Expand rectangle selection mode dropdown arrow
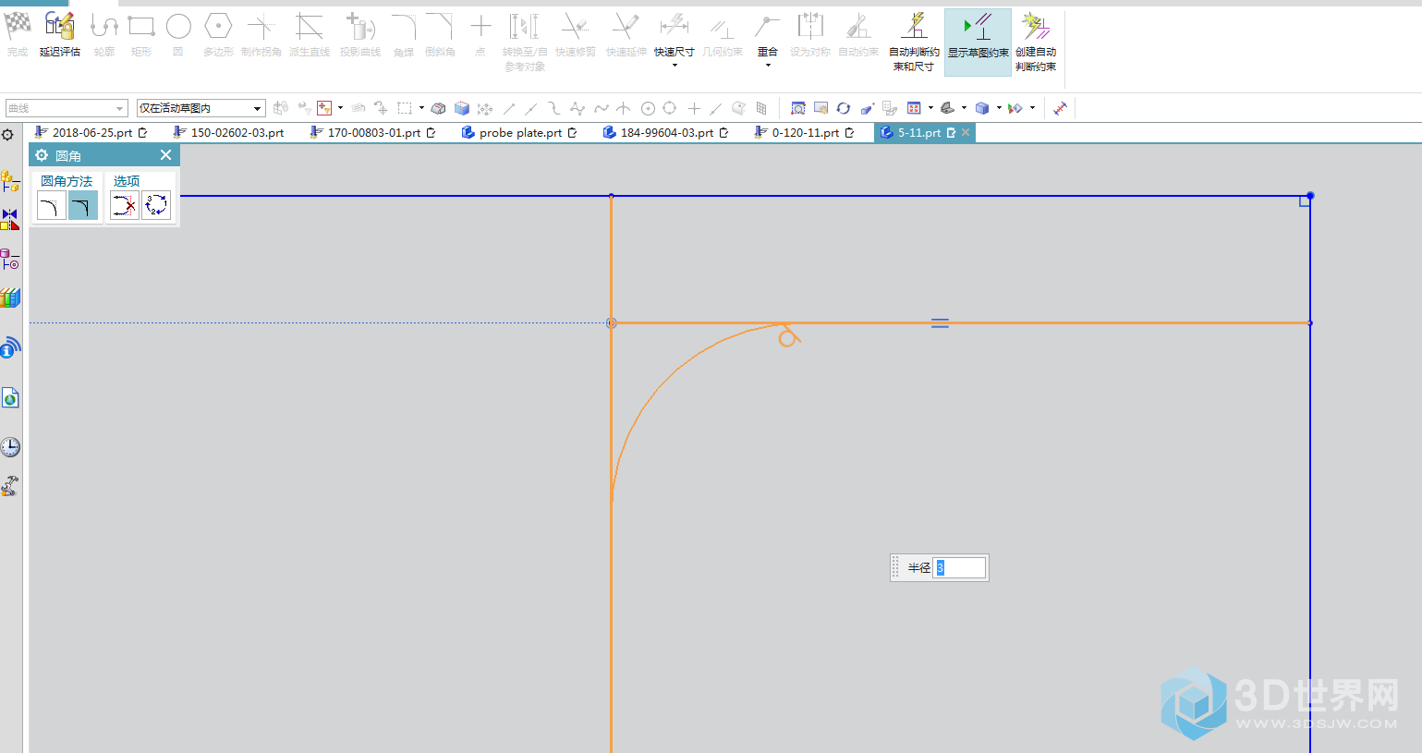Image resolution: width=1422 pixels, height=753 pixels. click(x=421, y=108)
